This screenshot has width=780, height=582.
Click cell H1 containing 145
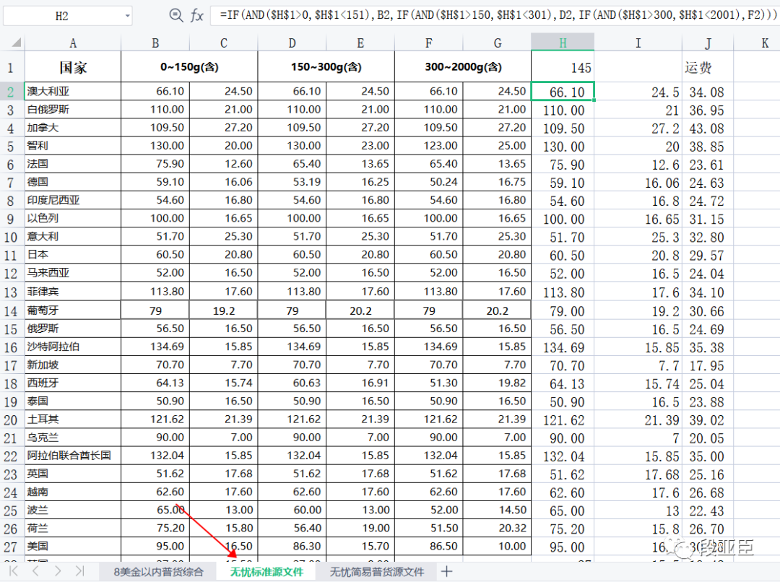click(x=563, y=67)
